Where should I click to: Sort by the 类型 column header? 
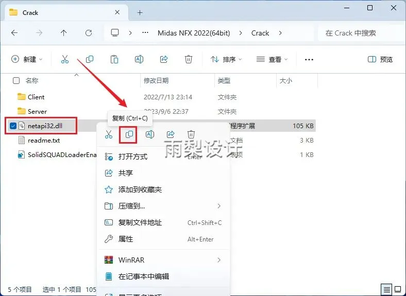(224, 80)
